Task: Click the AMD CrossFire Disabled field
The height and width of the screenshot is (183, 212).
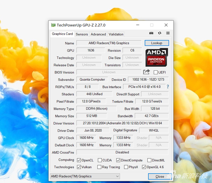Action: click(122, 152)
